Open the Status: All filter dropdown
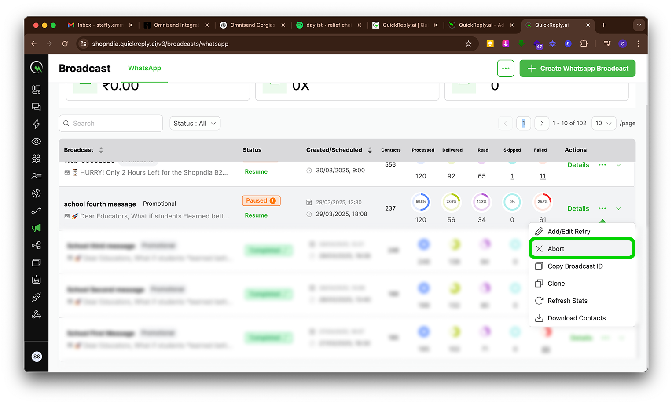 point(195,124)
